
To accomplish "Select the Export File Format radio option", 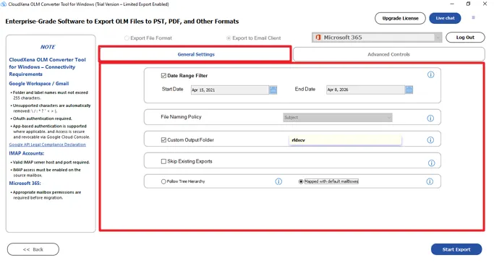I will click(127, 38).
